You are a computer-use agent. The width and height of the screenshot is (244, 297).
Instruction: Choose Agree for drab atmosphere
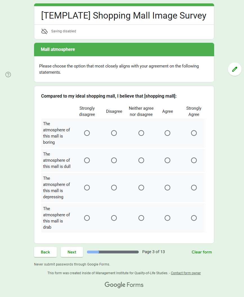click(x=167, y=218)
